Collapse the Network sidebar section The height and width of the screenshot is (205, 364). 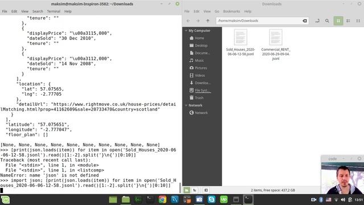pyautogui.click(x=186, y=105)
